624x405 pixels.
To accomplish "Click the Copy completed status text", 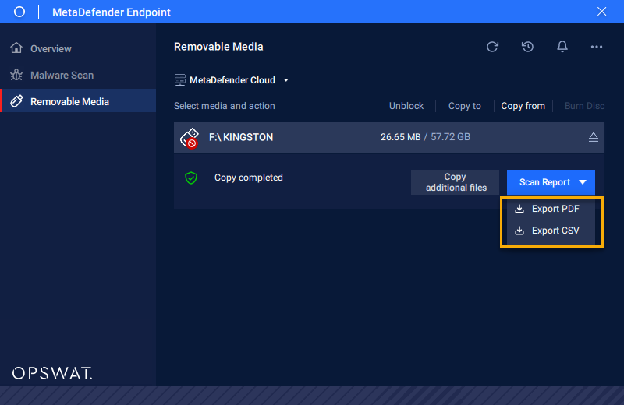I will 248,178.
